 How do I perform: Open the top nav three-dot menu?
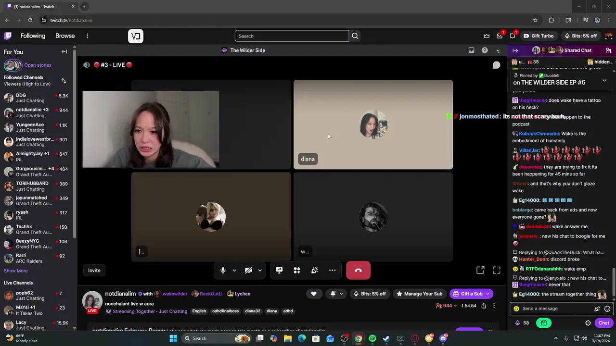click(88, 36)
